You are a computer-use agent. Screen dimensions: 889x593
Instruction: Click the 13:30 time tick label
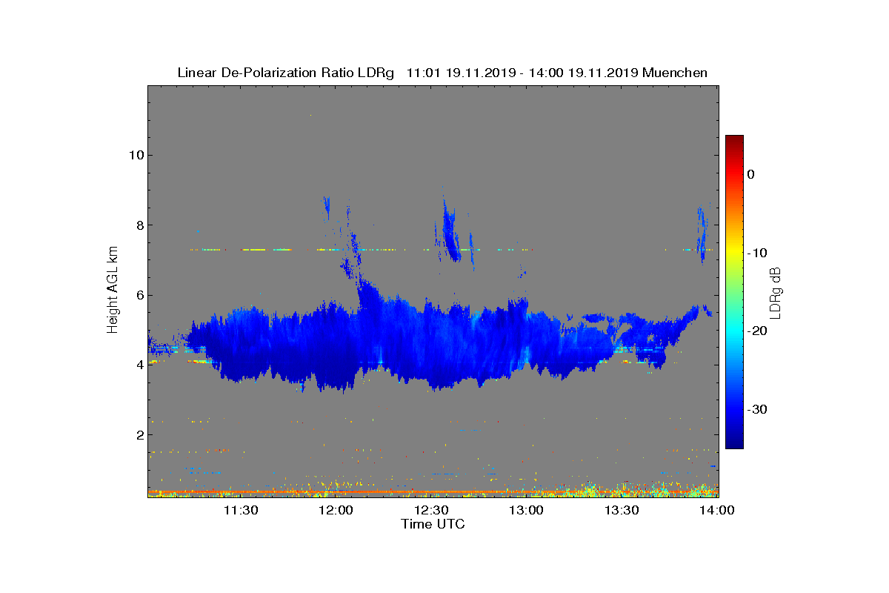pyautogui.click(x=622, y=510)
